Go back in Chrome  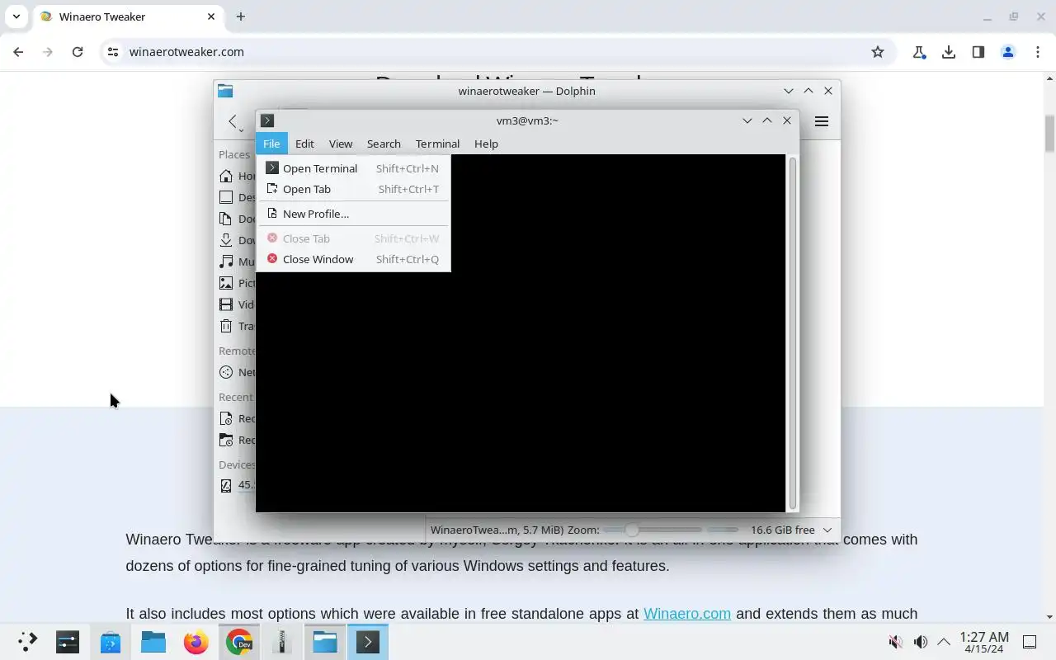18,52
